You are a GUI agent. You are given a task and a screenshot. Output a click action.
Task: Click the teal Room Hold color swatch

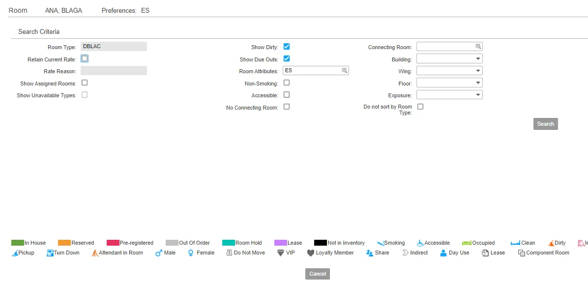[x=229, y=243]
